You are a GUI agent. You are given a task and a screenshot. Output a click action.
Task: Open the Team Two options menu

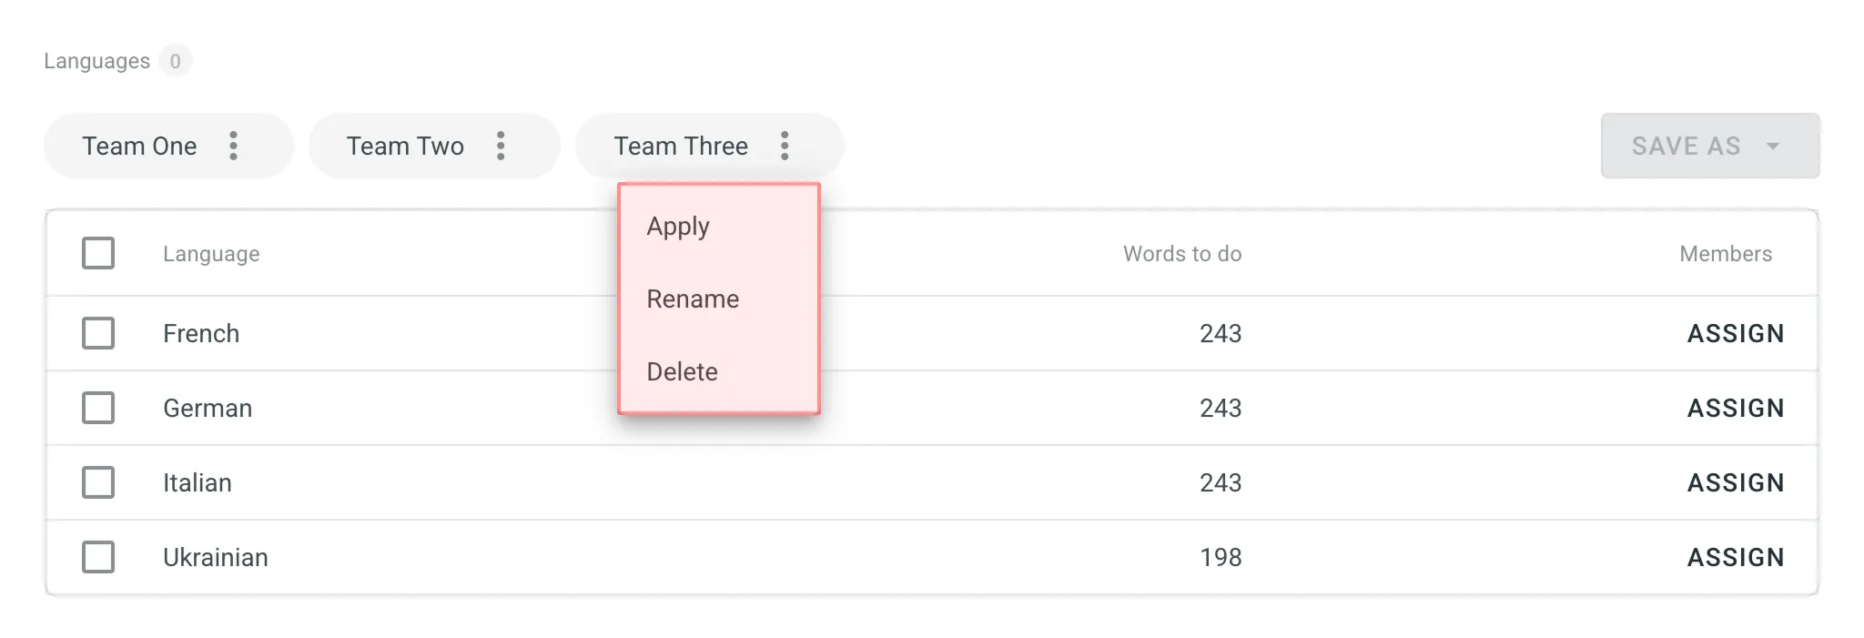click(500, 146)
